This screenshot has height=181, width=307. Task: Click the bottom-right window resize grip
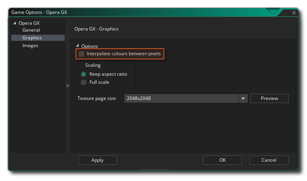click(297, 168)
